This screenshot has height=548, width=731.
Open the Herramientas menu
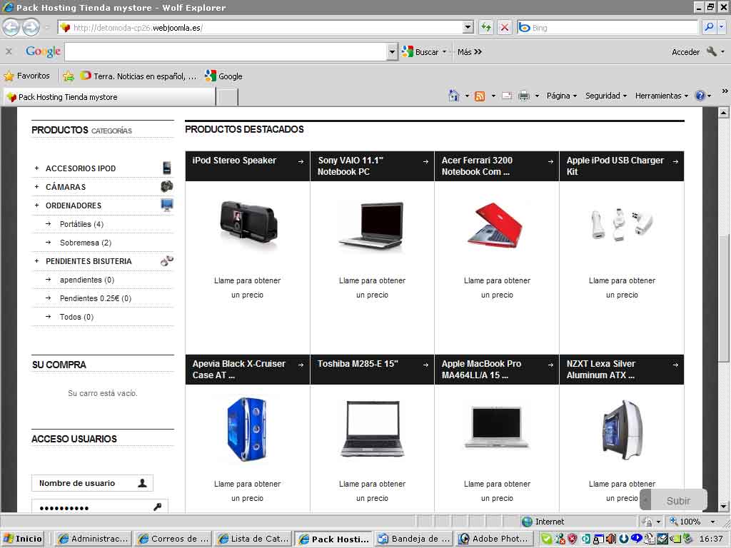pos(662,96)
